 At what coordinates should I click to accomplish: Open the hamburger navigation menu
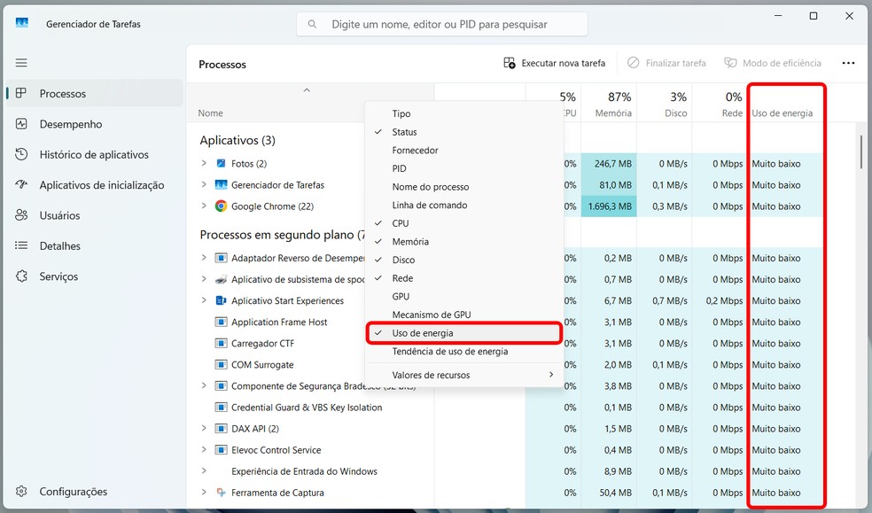coord(21,63)
